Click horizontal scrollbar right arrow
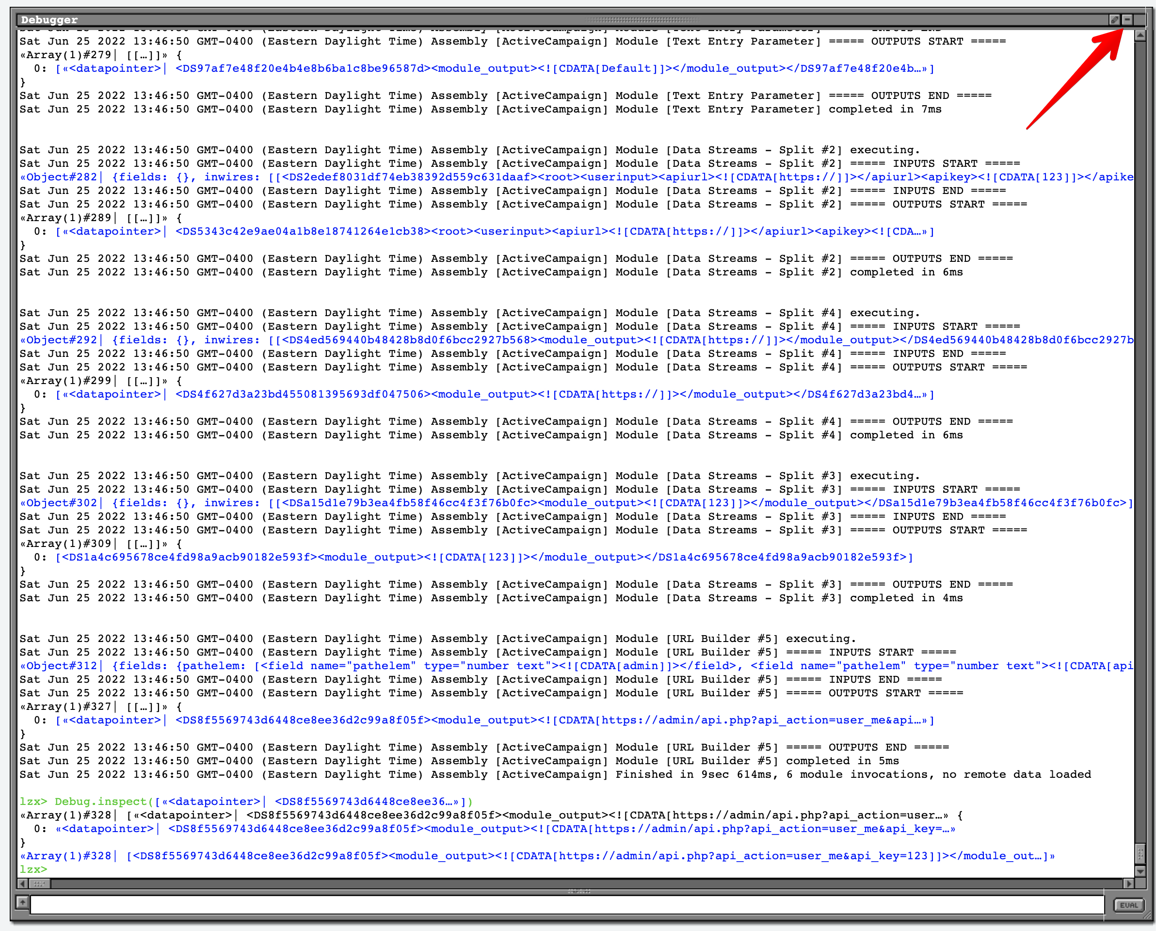The height and width of the screenshot is (931, 1156). [1128, 883]
